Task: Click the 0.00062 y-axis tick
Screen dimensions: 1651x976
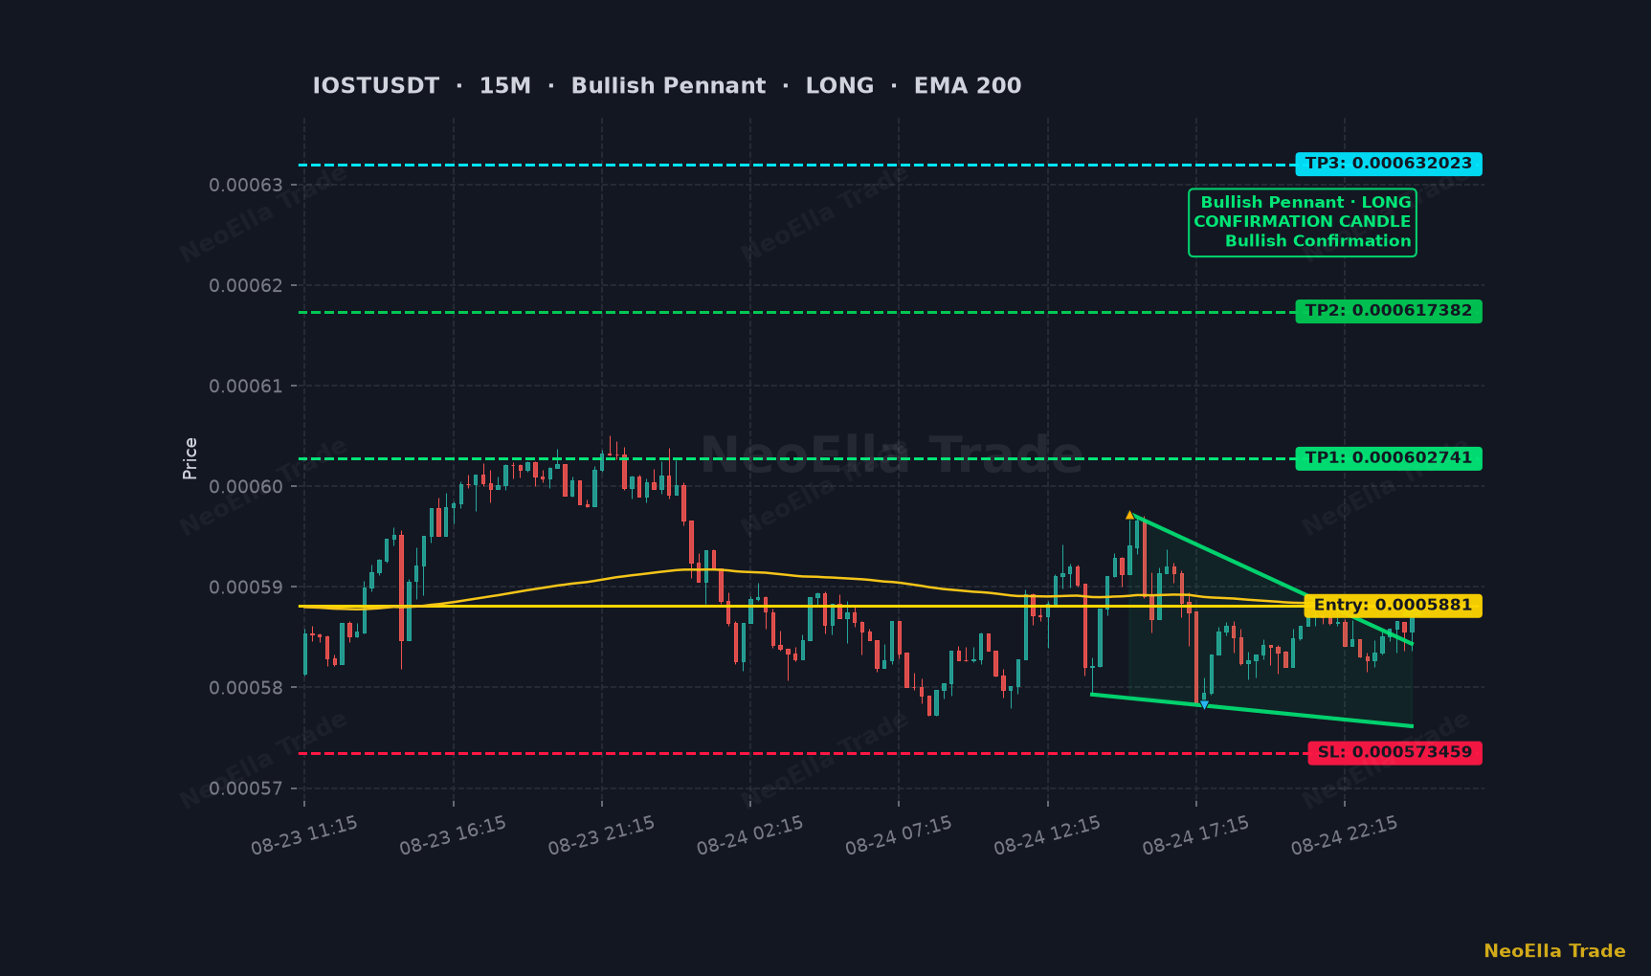Action: click(246, 285)
